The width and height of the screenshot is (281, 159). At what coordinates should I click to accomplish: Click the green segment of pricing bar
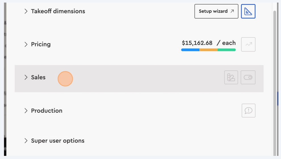click(227, 50)
